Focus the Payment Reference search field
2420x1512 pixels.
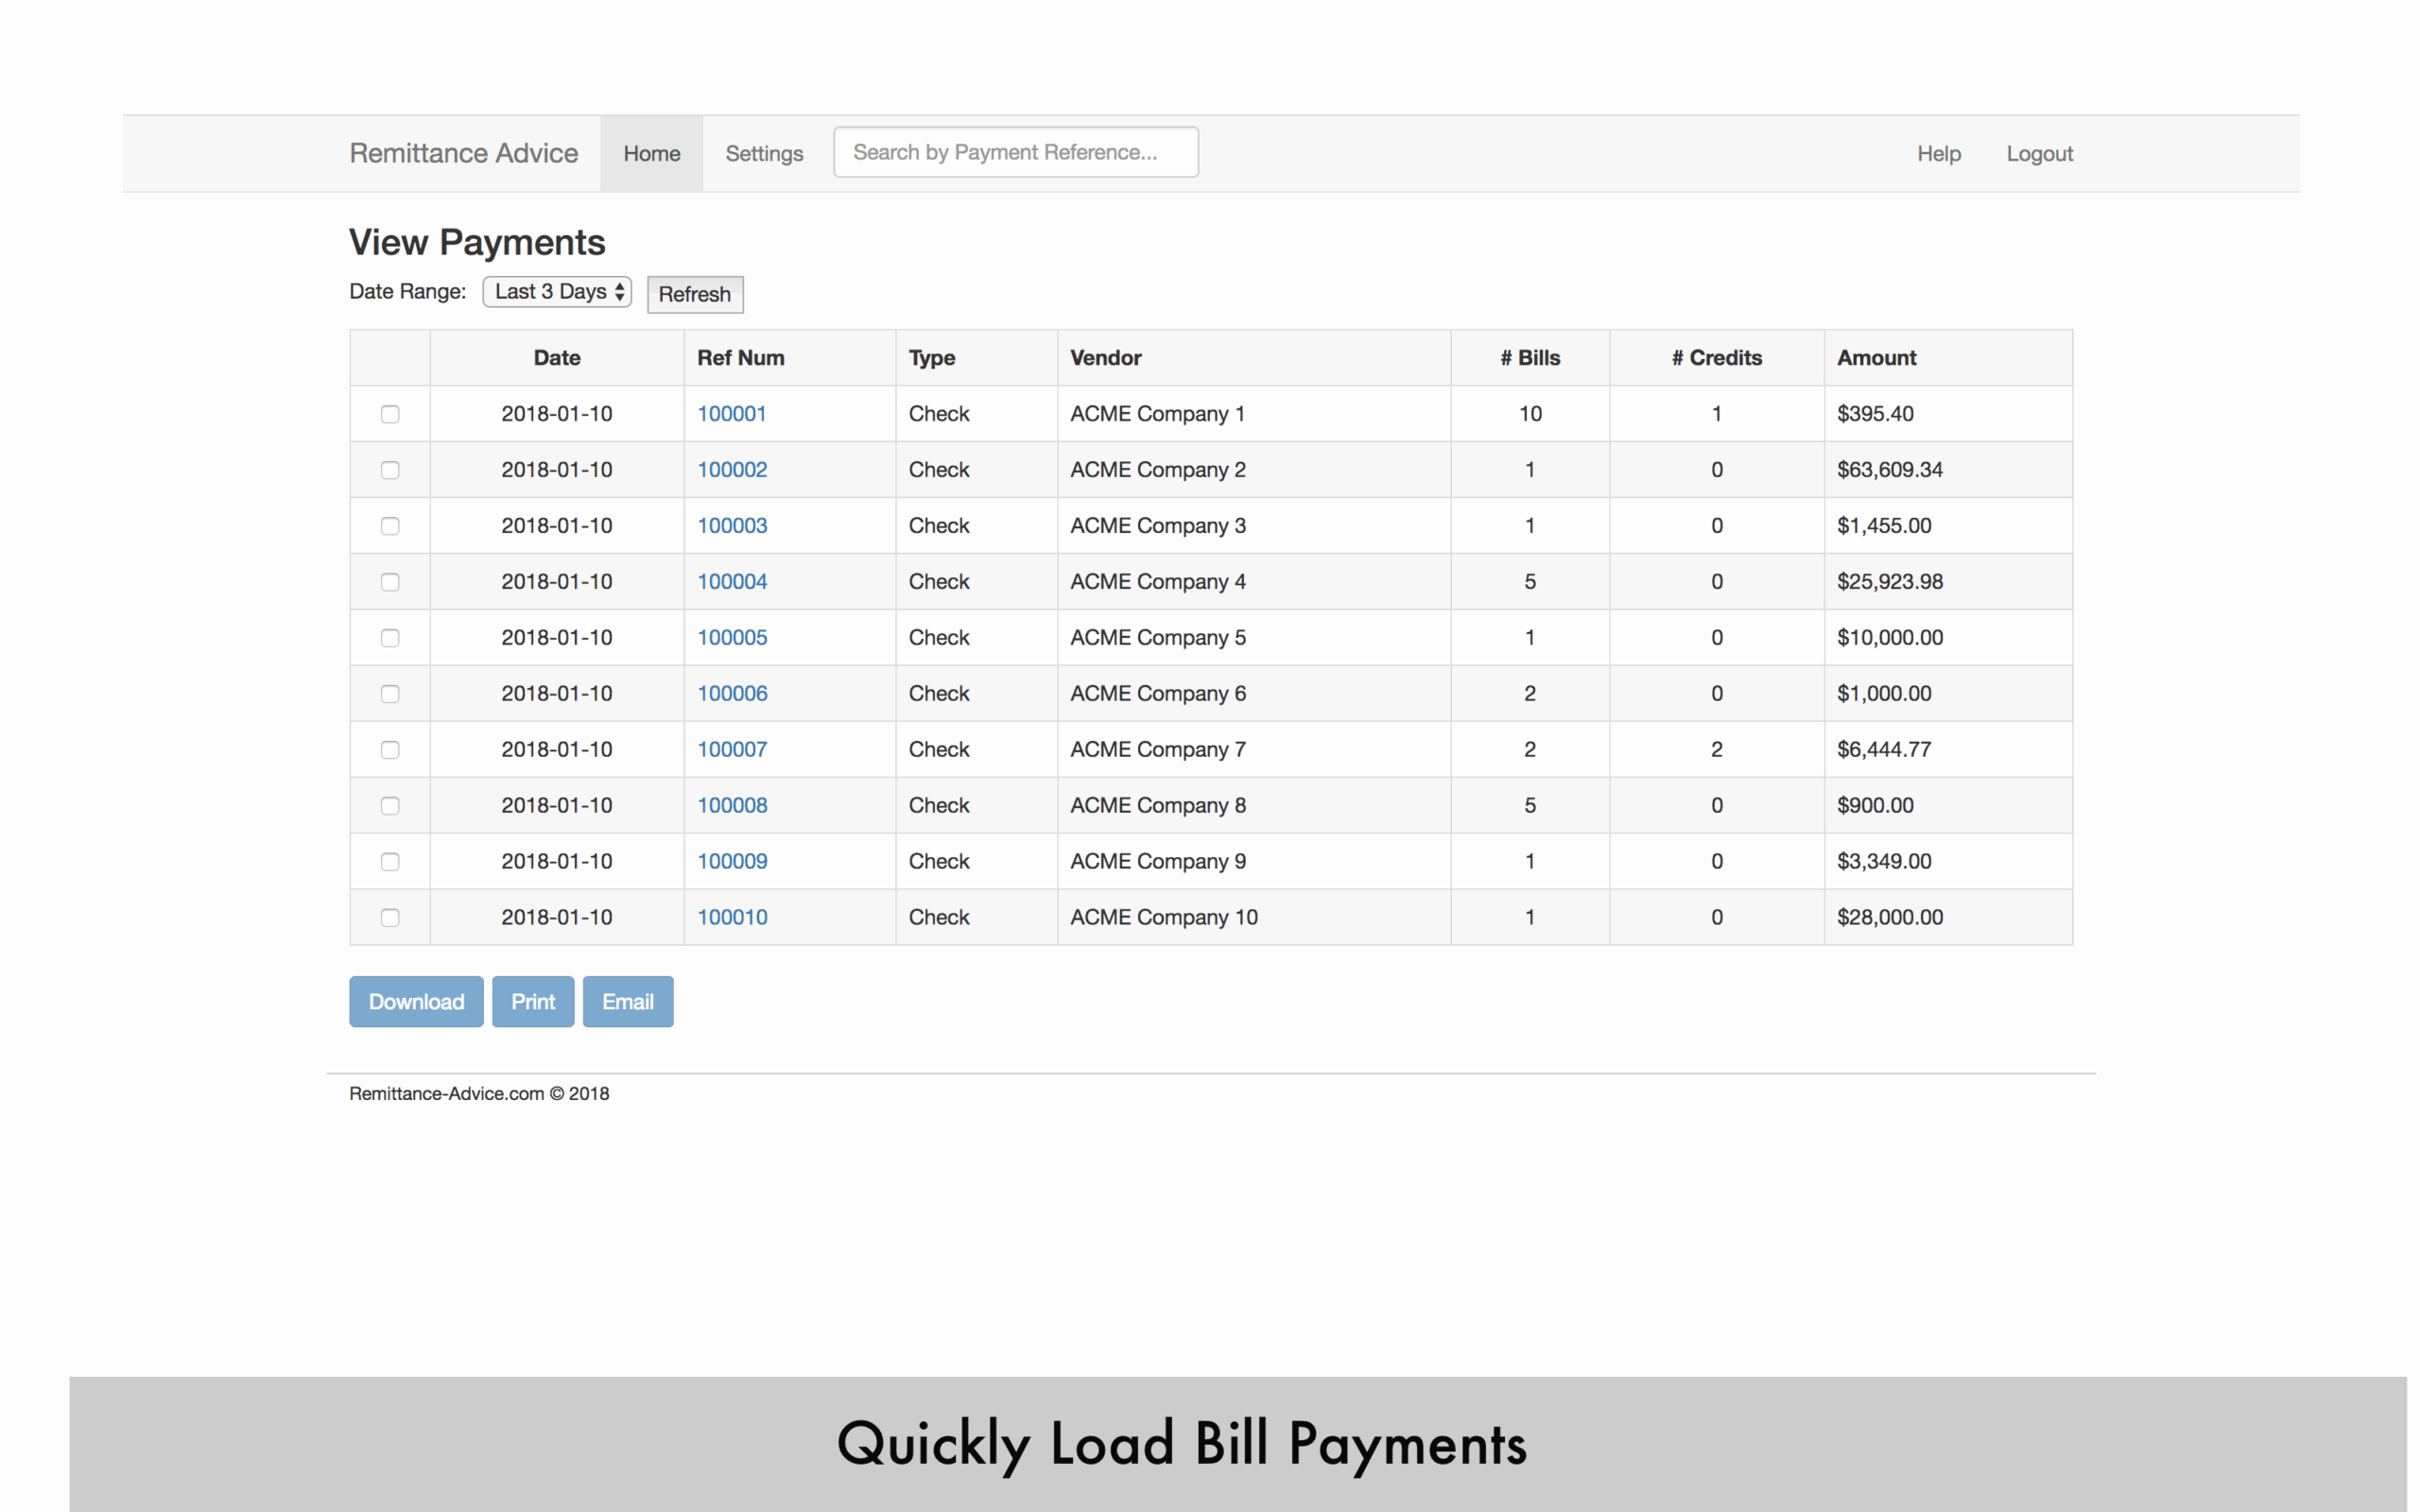[1015, 152]
